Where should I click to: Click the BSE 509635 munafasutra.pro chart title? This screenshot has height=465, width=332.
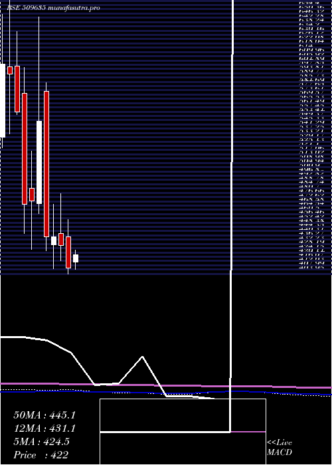click(x=53, y=8)
